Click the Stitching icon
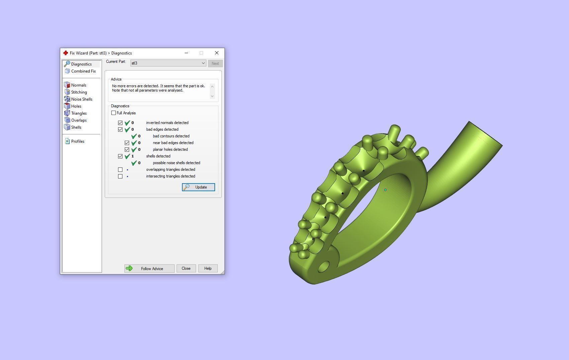Image resolution: width=569 pixels, height=360 pixels. pos(67,92)
